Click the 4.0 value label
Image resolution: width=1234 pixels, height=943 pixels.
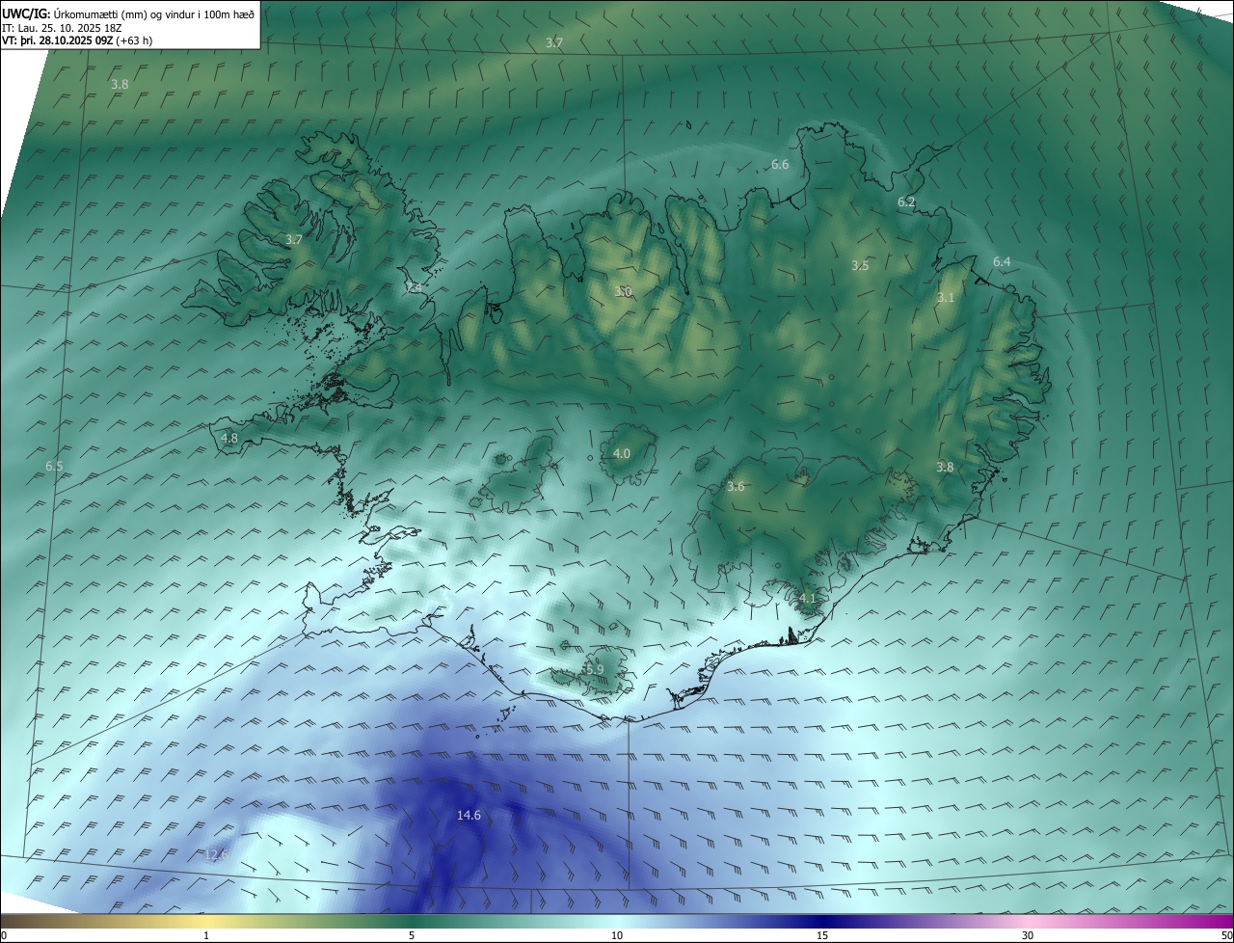622,453
